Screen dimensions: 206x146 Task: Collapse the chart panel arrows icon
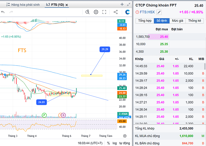click(x=129, y=4)
